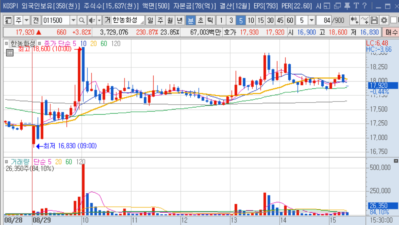This screenshot has height=225, width=399.
Task: Select the 틱 tick chart tab
Action: coord(210,20)
